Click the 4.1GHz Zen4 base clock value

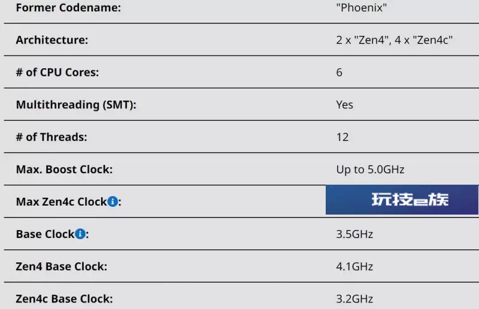pos(354,267)
